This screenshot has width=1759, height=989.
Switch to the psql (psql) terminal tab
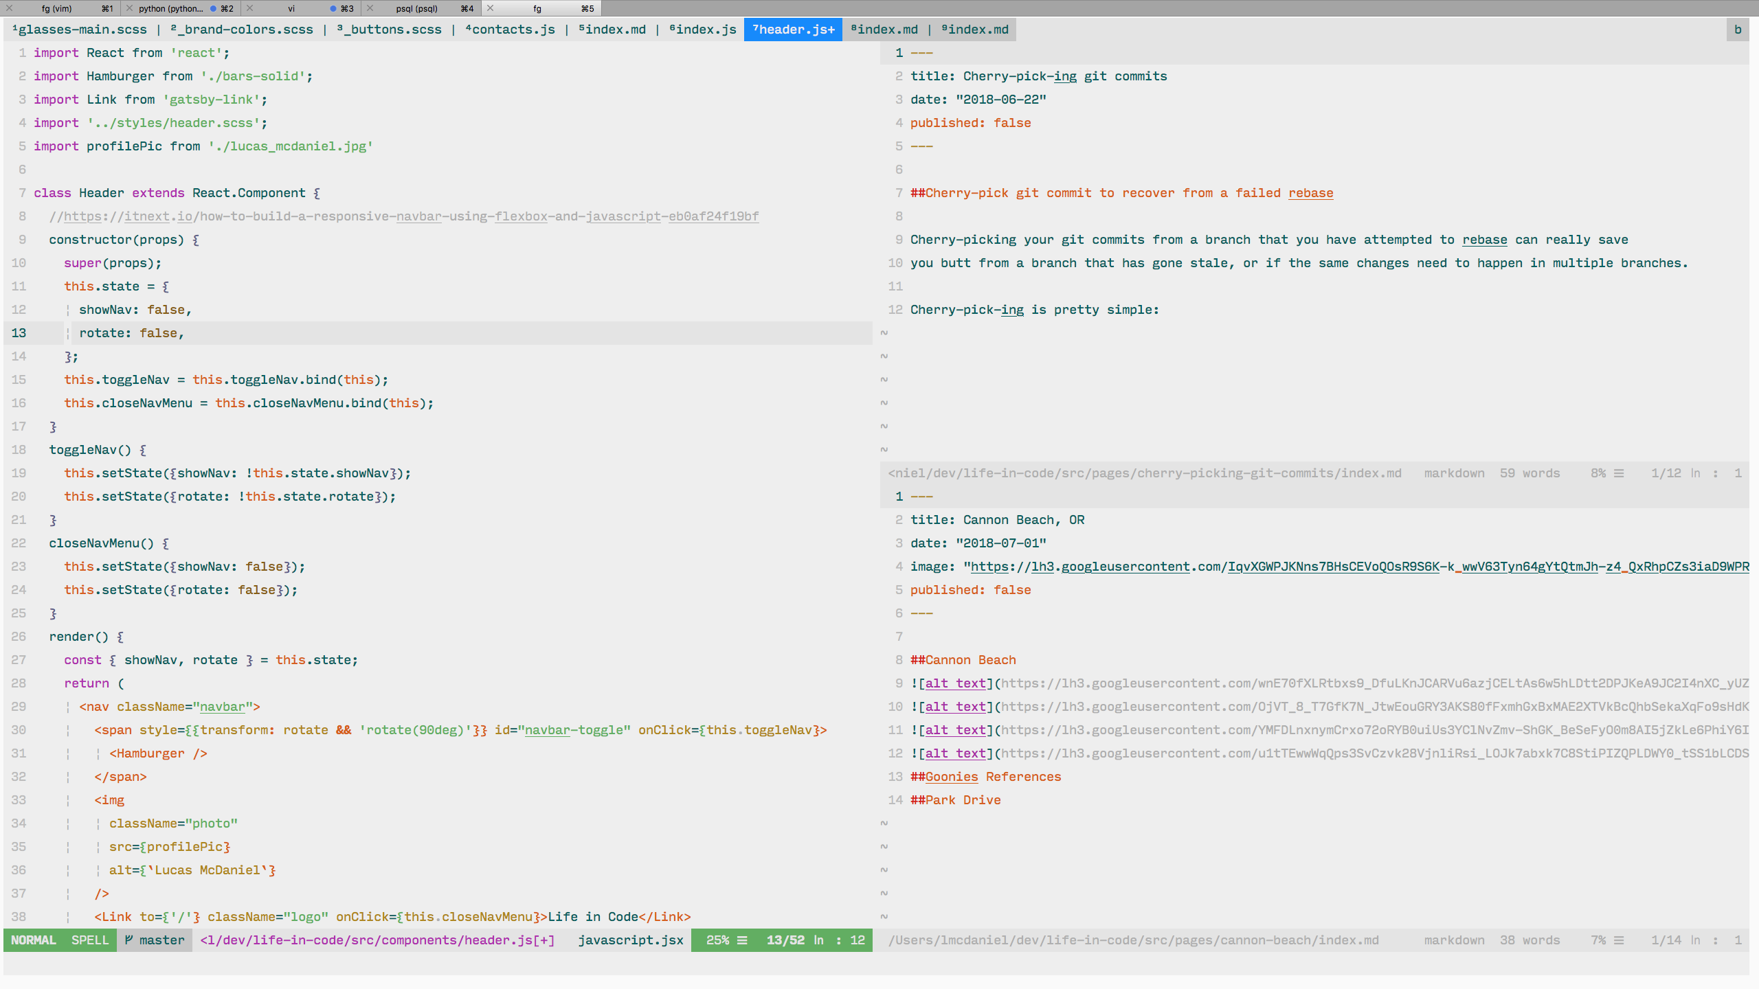tap(416, 8)
